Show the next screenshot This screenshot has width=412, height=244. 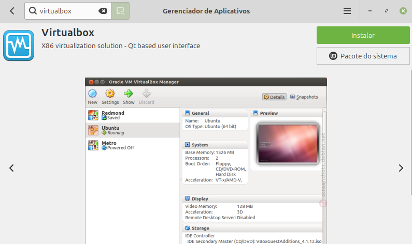(x=400, y=168)
